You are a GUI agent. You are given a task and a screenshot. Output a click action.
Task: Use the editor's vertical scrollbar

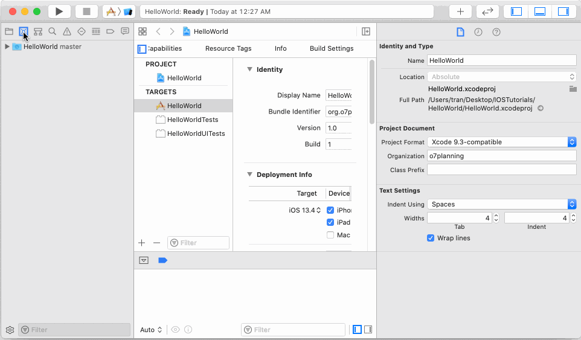372,92
